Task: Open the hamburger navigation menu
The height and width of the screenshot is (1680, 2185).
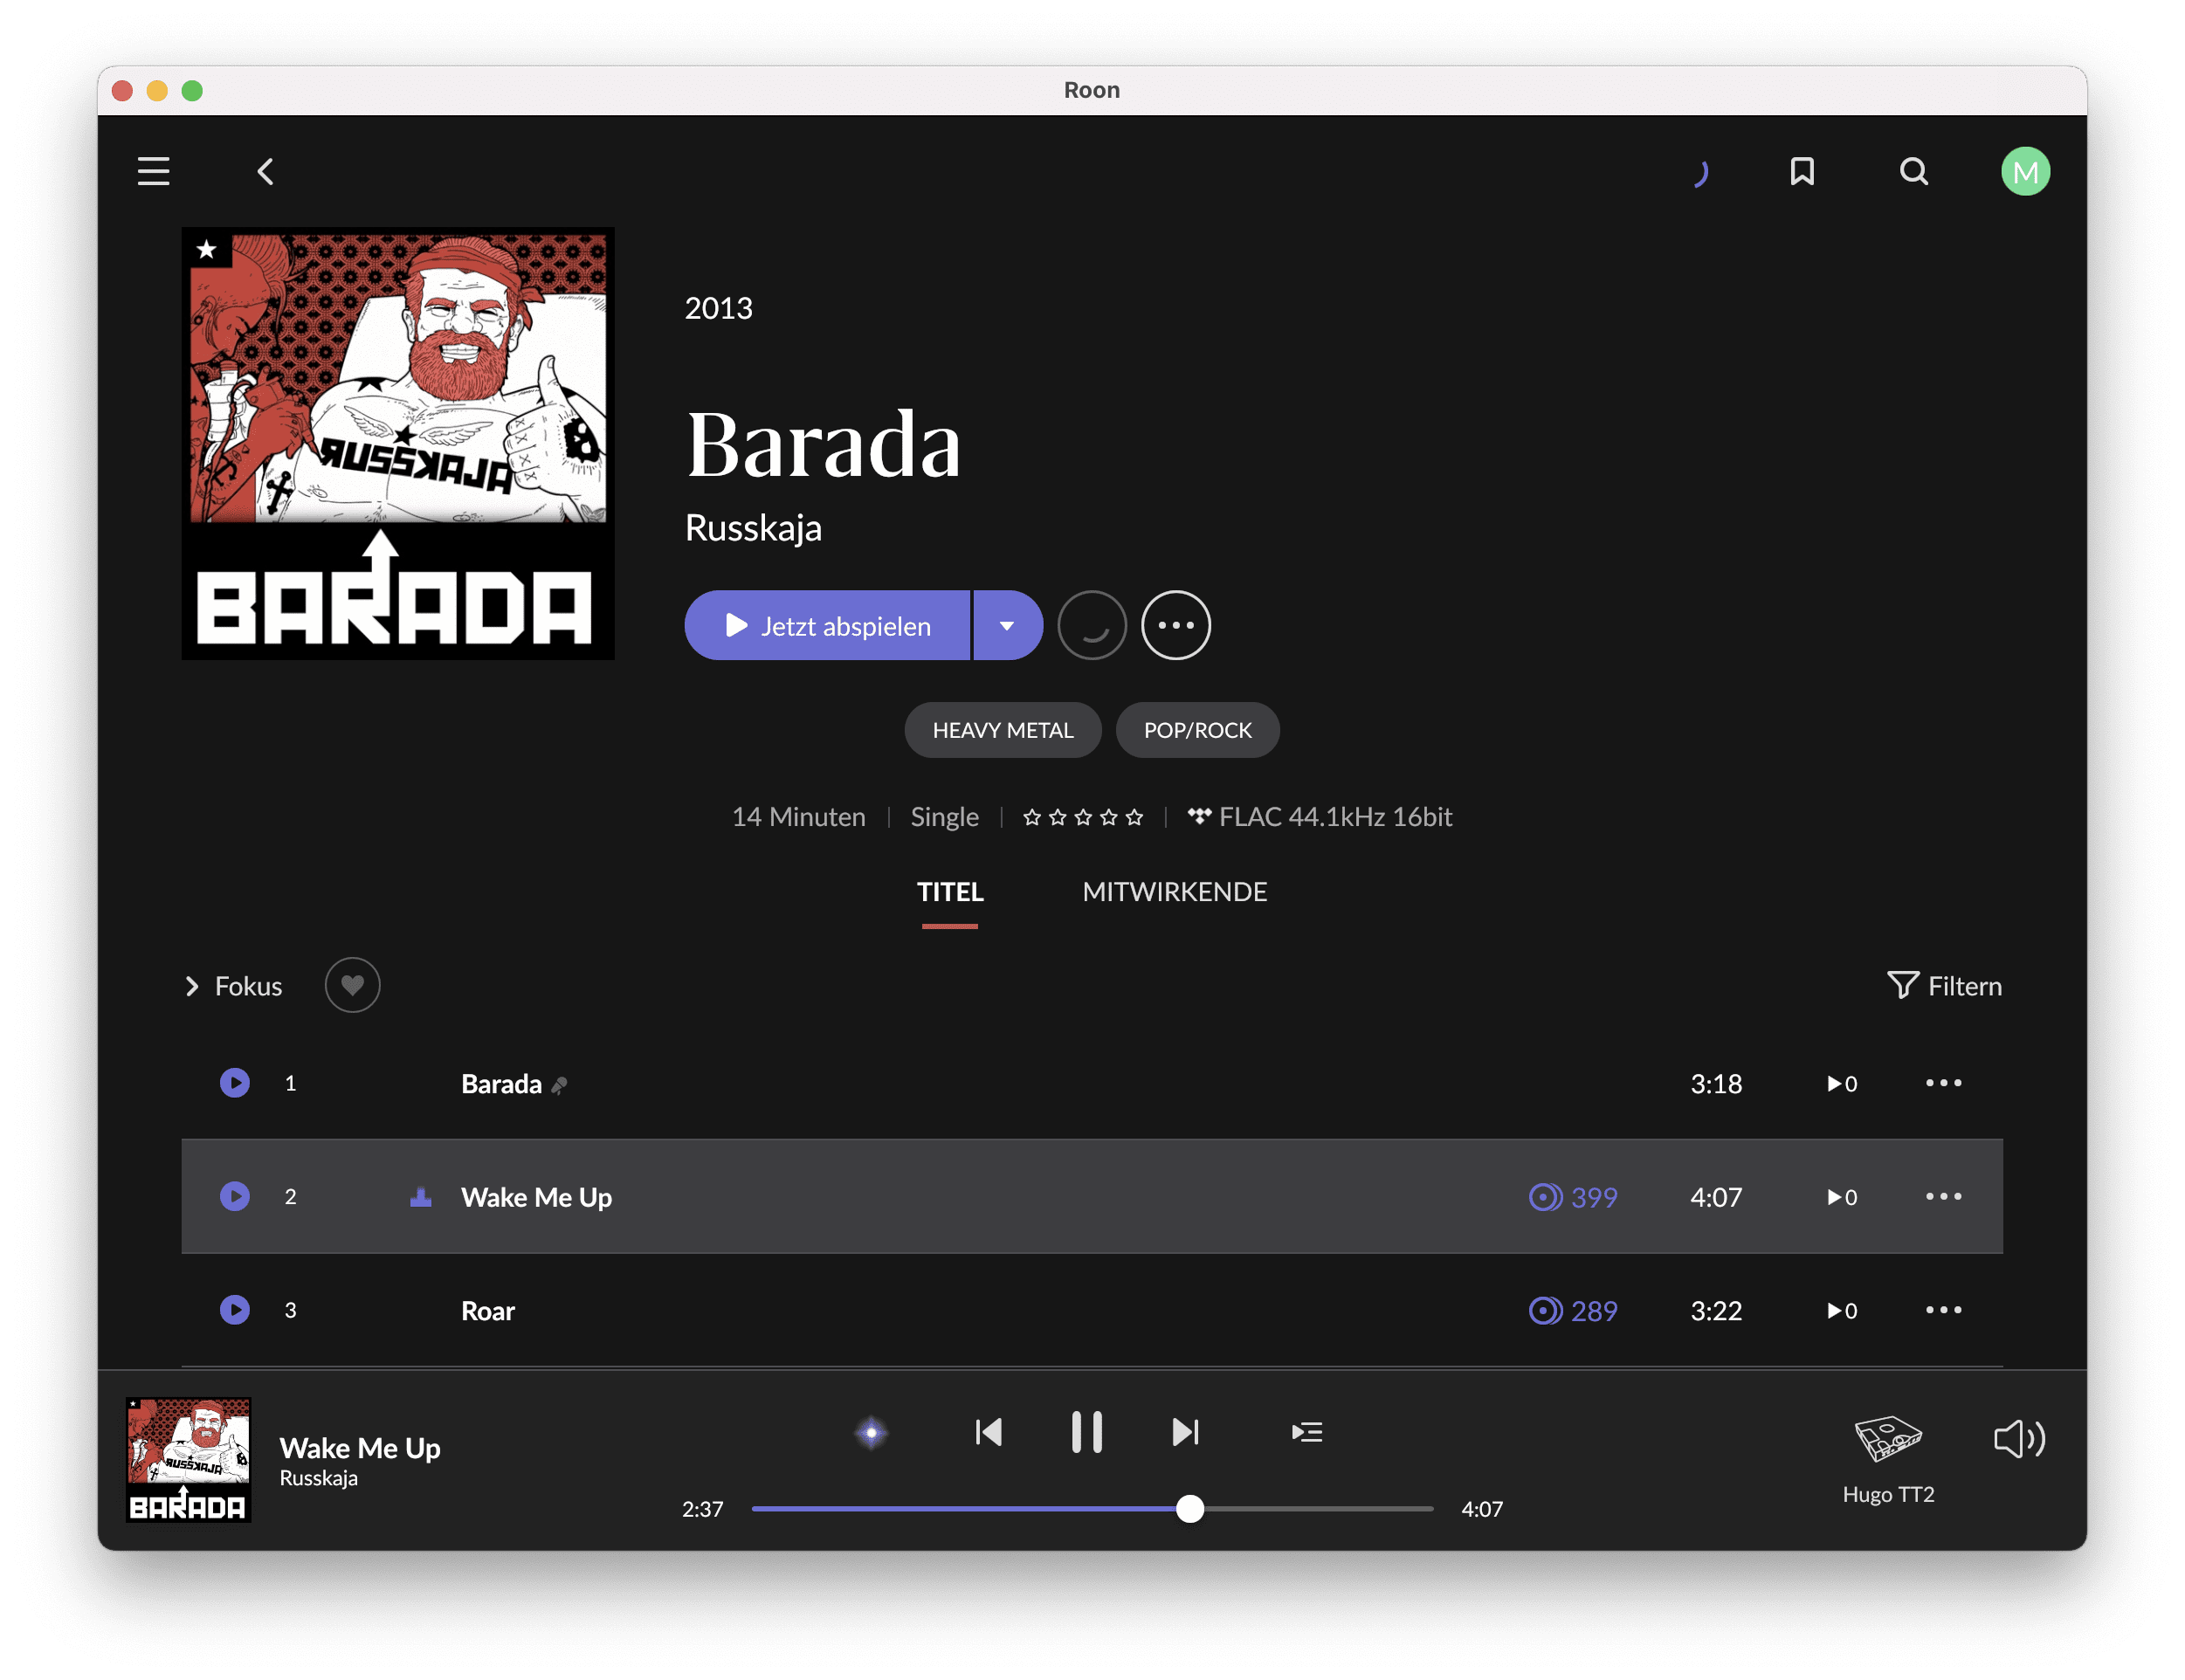Action: point(153,171)
